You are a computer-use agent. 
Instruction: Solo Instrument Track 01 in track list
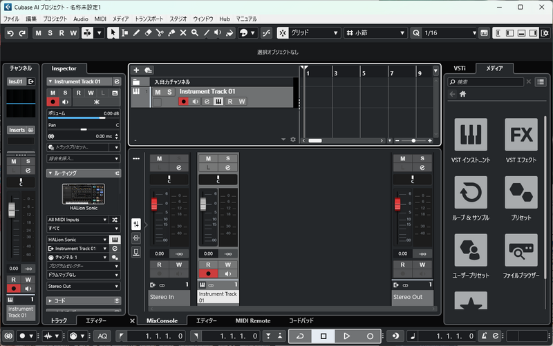click(x=169, y=92)
